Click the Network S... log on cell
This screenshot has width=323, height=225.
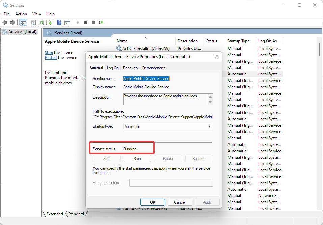269,196
